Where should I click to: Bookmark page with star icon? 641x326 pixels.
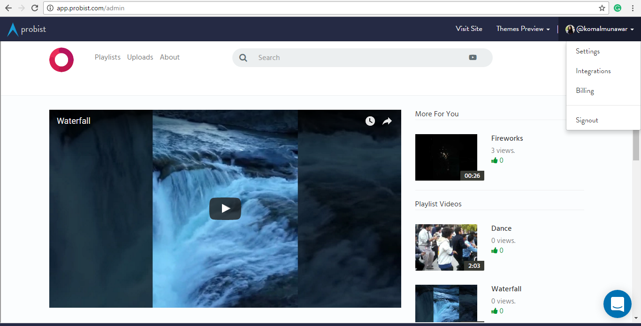602,8
